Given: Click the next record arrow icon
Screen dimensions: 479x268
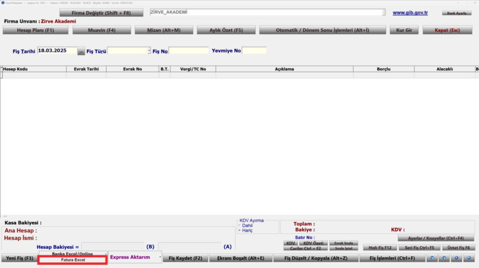Looking at the screenshot, I should point(457,258).
